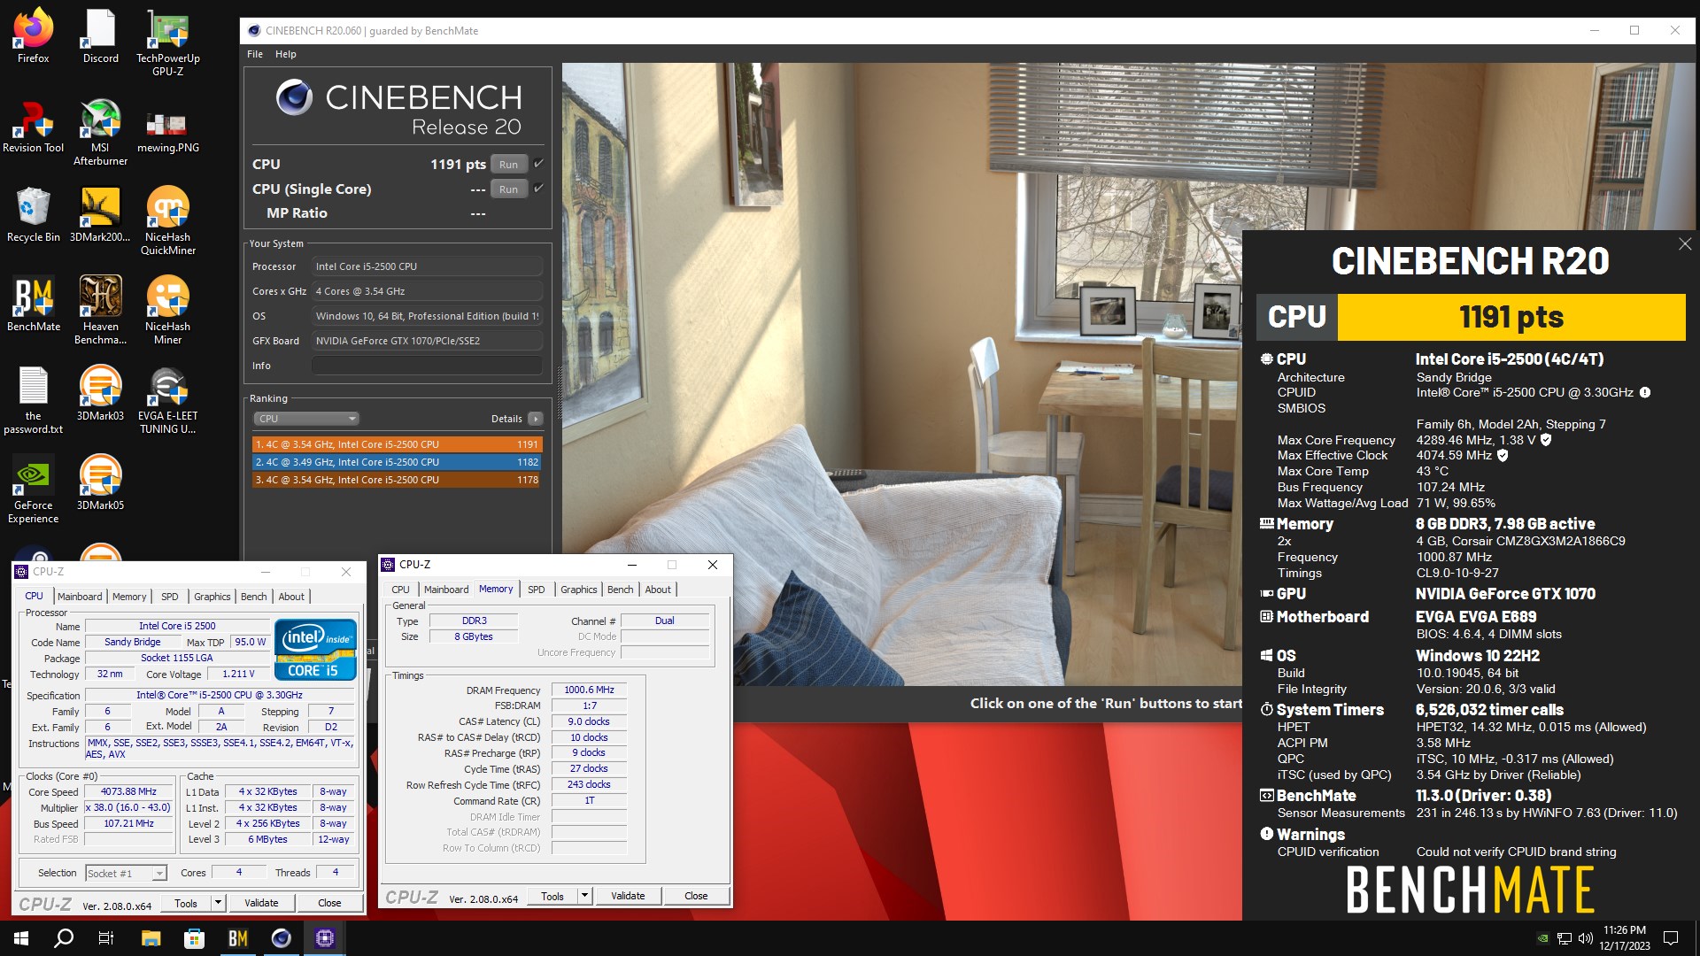Screen dimensions: 1700x956
Task: Open Tools dropdown arrow in left CPU-Z
Action: pyautogui.click(x=218, y=903)
